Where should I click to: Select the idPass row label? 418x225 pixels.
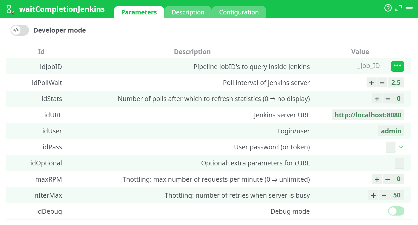pyautogui.click(x=52, y=147)
